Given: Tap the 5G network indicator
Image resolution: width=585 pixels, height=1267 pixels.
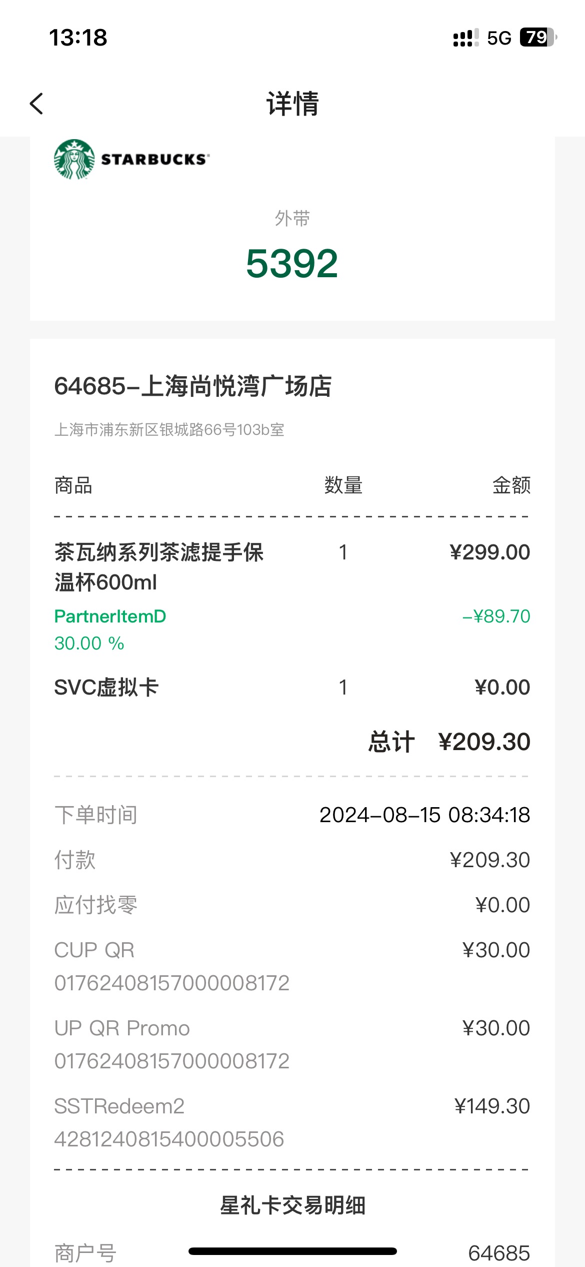Looking at the screenshot, I should pos(499,38).
